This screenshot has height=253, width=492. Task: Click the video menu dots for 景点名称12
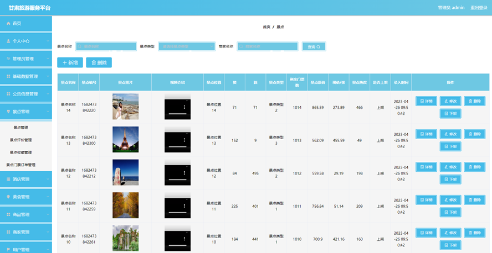click(184, 173)
